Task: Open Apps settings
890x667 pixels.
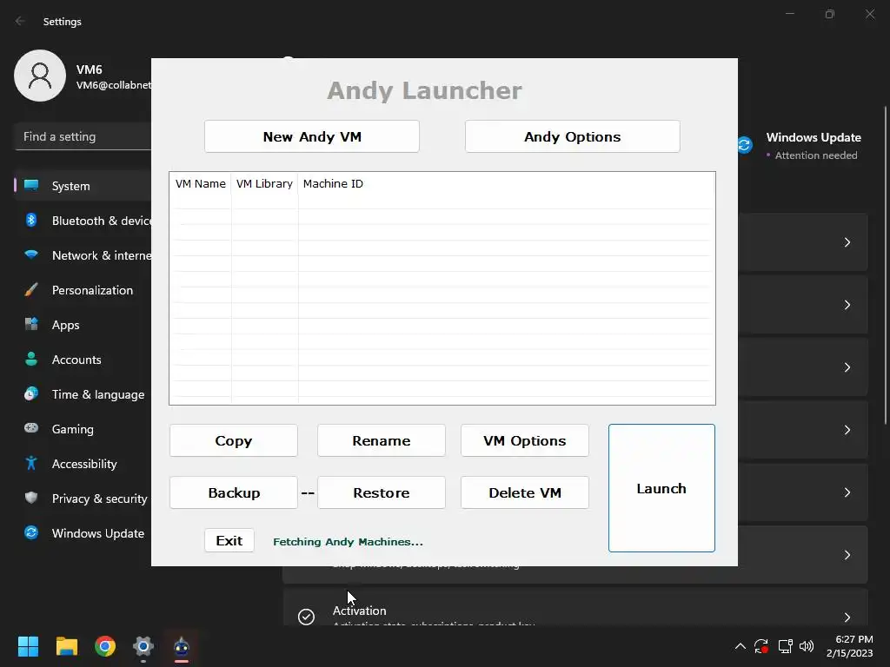Action: click(x=83, y=325)
